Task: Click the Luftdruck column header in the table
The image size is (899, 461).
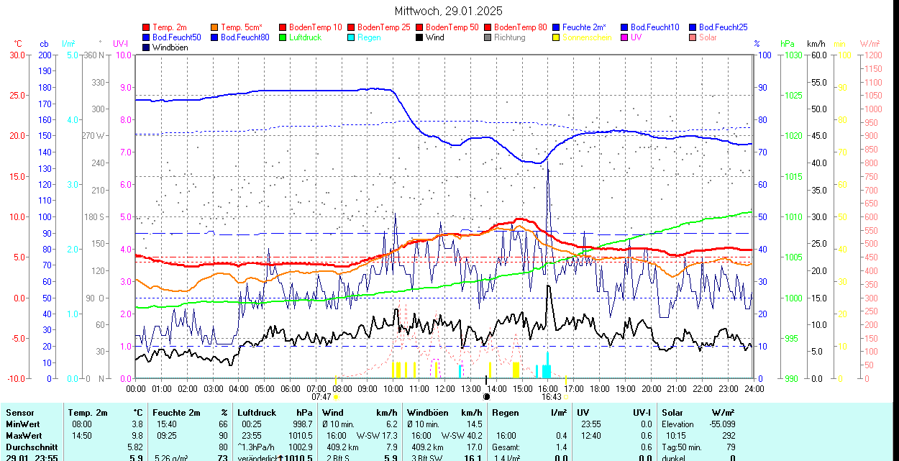Action: coord(257,413)
